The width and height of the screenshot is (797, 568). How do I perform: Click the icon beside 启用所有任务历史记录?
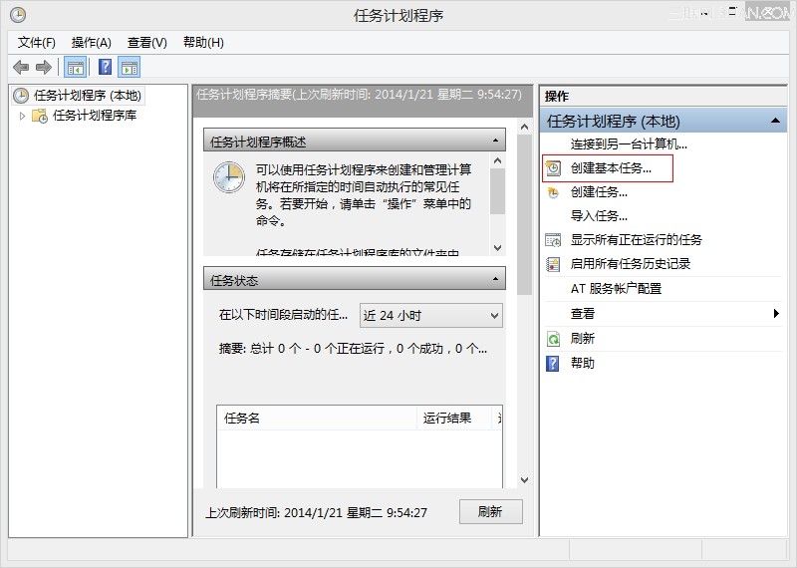tap(553, 264)
